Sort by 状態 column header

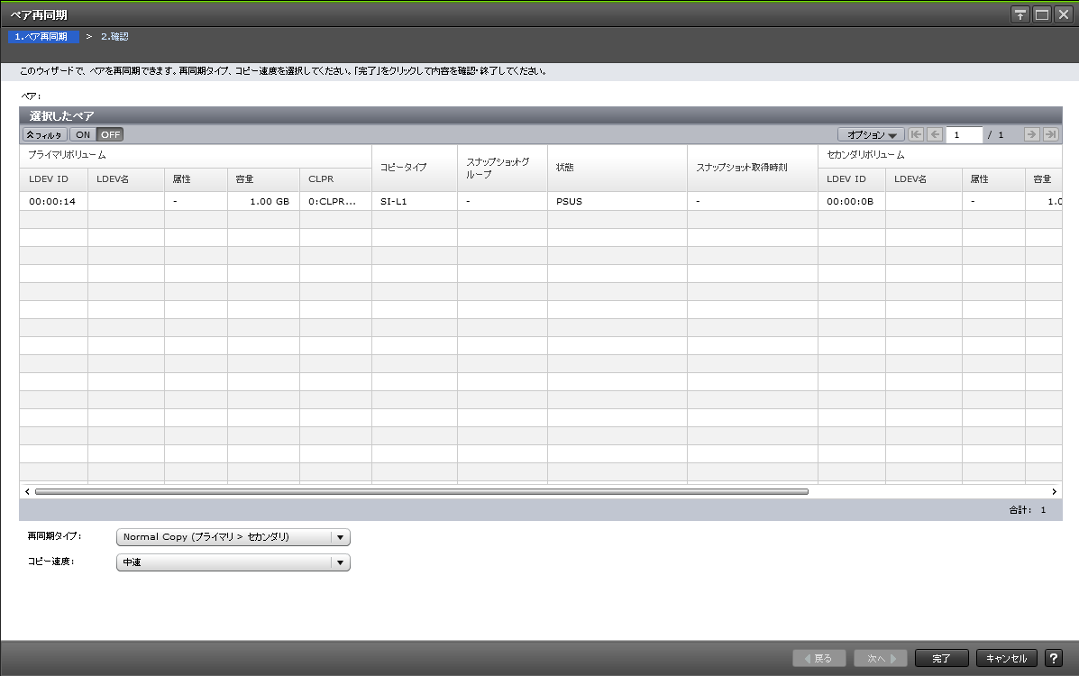coord(617,168)
